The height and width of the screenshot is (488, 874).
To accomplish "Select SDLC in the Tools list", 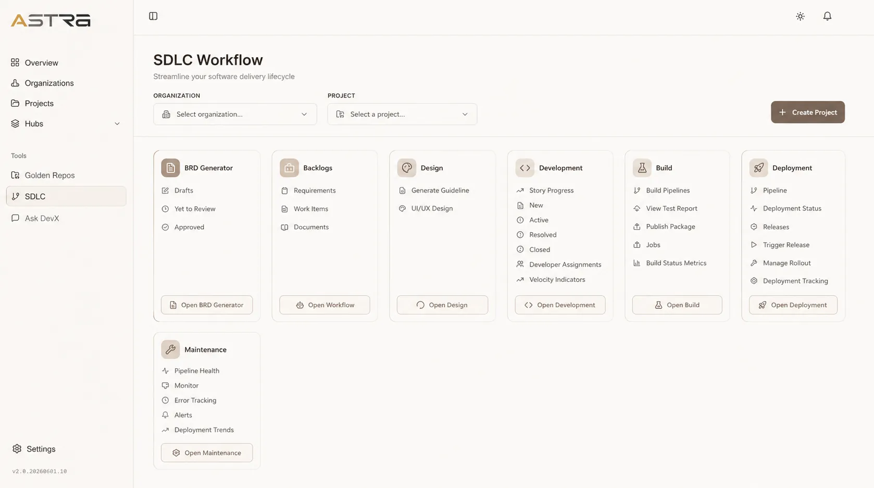I will point(66,196).
